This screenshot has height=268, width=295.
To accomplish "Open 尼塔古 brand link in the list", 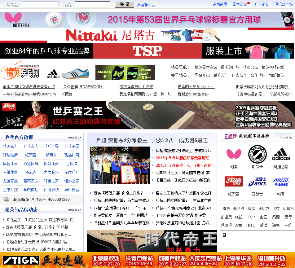I will 288,209.
